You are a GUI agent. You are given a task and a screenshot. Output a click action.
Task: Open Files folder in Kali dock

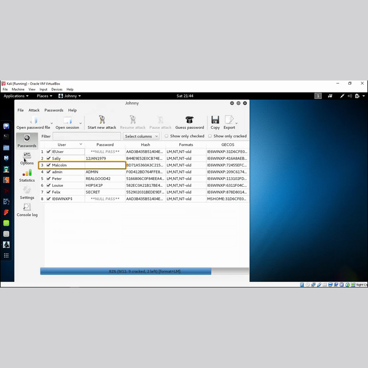[x=6, y=147]
